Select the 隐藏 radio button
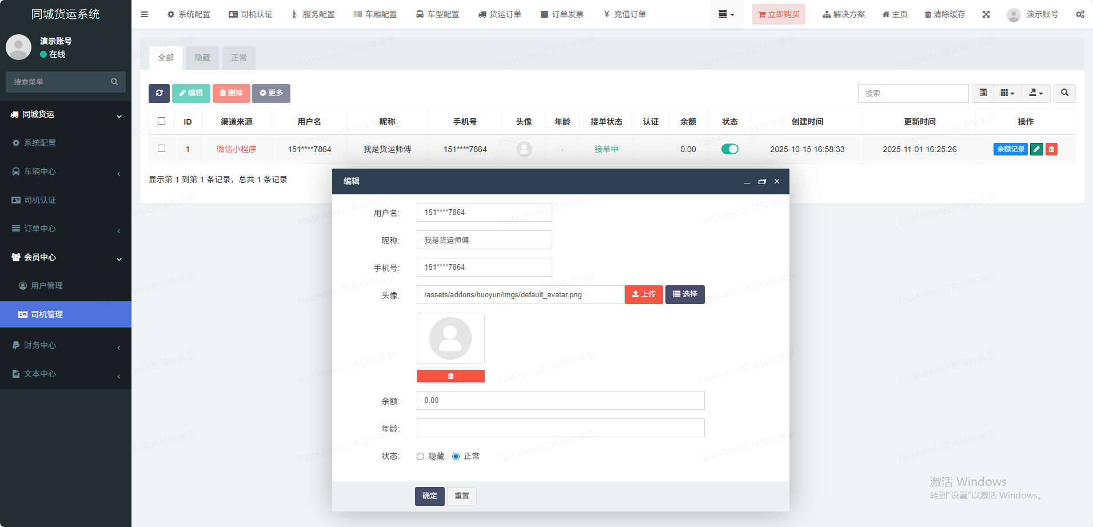This screenshot has width=1093, height=527. click(421, 456)
